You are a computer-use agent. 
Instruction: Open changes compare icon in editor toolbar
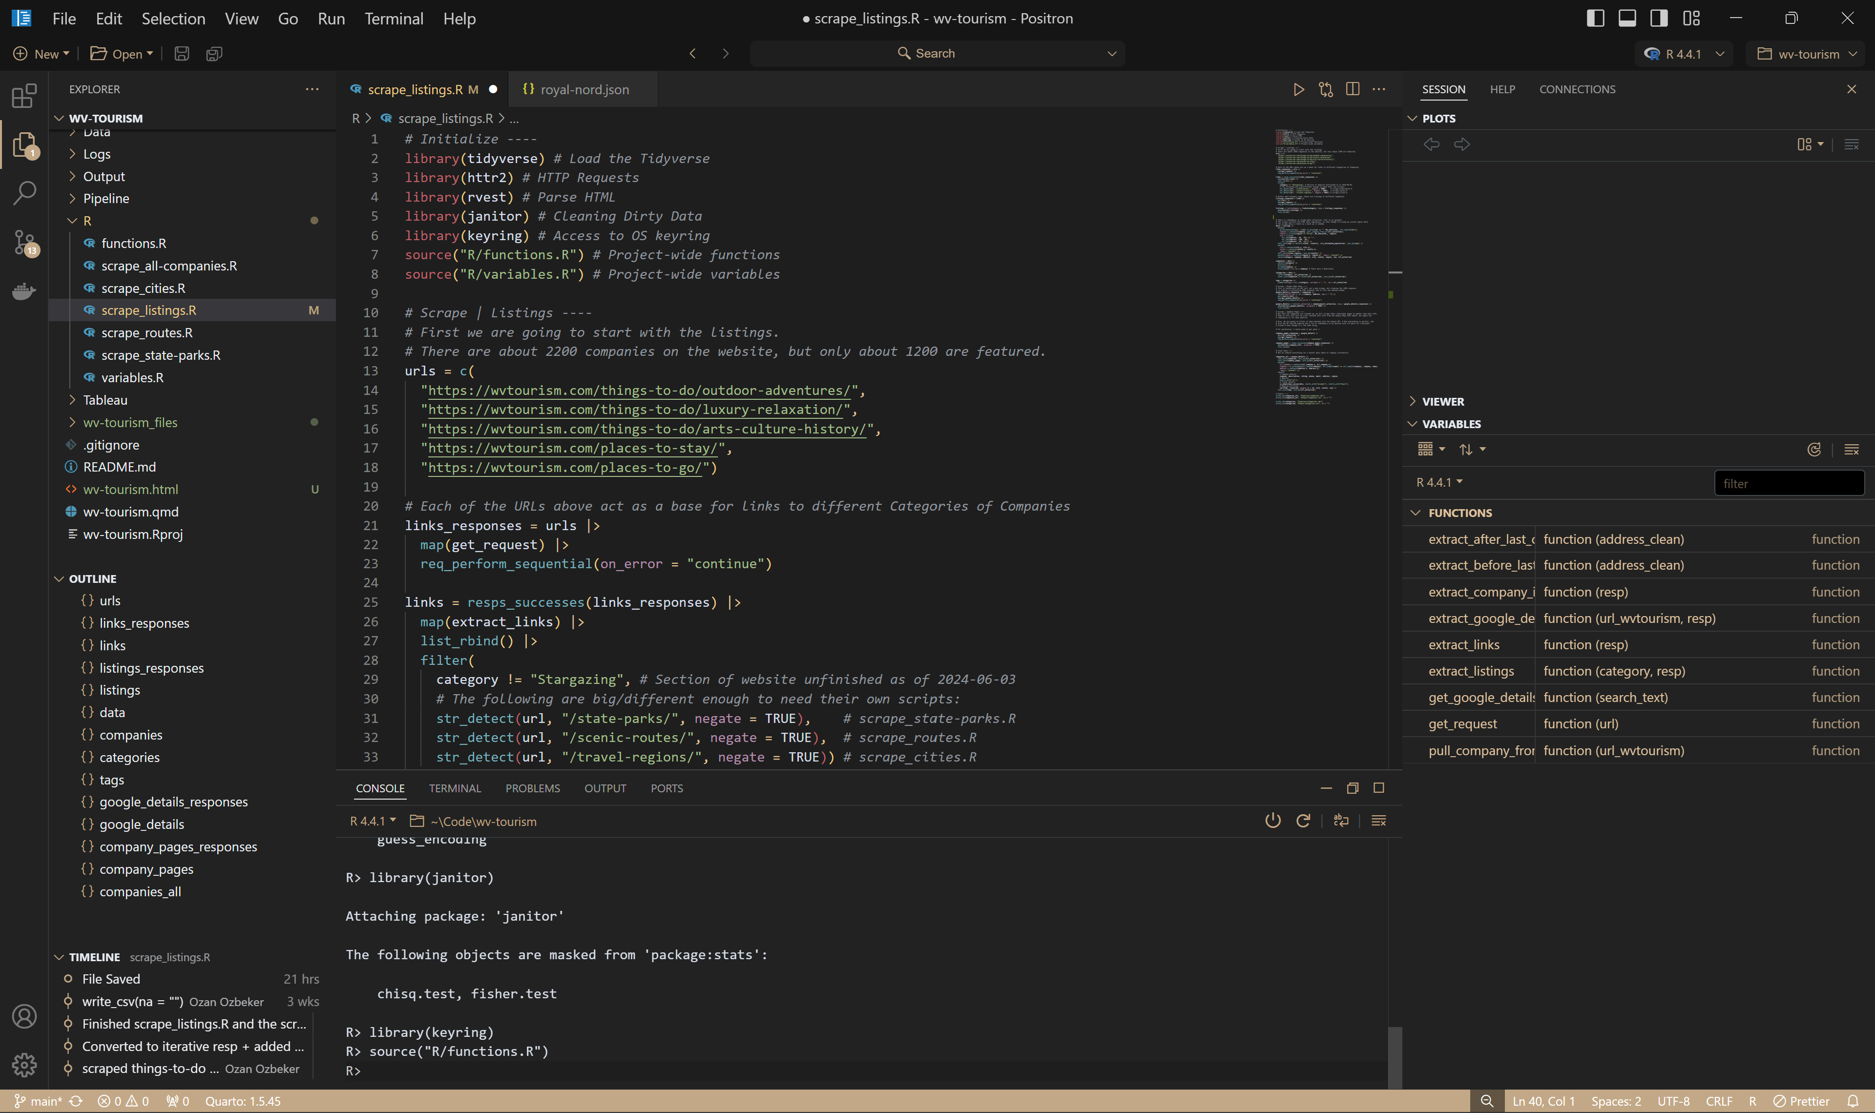click(1325, 89)
